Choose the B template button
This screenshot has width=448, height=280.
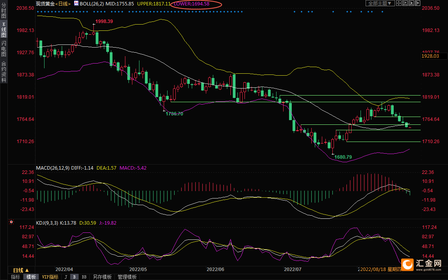tap(74, 277)
